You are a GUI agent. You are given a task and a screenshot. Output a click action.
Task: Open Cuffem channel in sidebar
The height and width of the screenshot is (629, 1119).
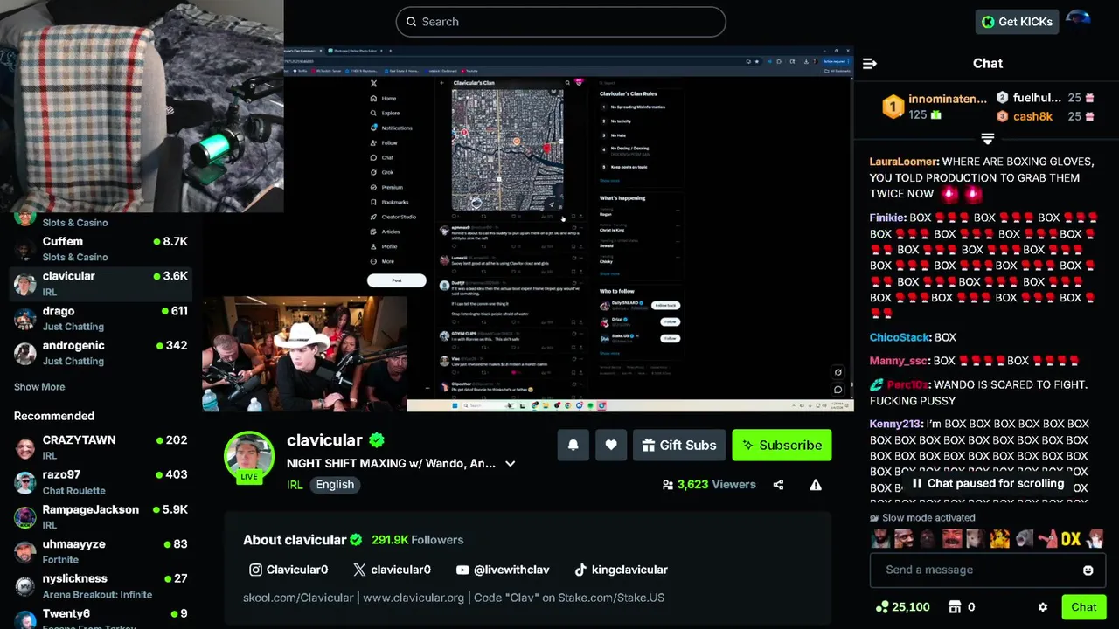[101, 248]
